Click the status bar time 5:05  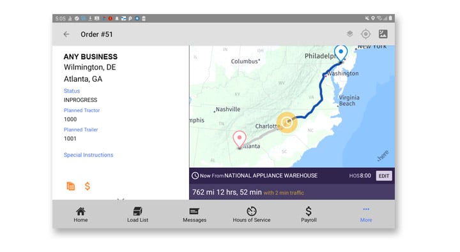coord(60,19)
